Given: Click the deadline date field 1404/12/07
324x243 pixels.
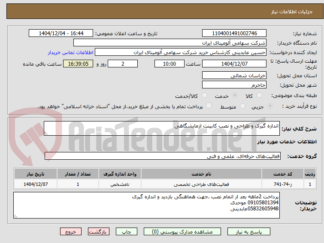Looking at the screenshot, I should pos(234,64).
